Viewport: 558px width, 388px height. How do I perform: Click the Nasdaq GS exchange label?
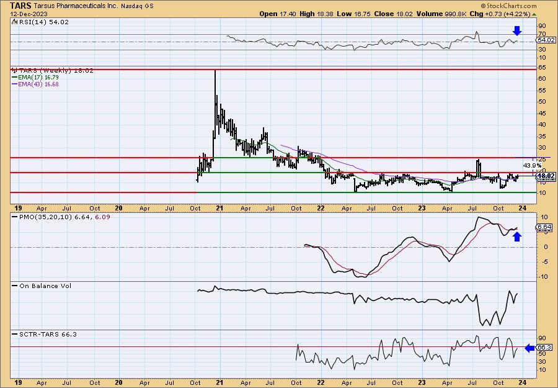pyautogui.click(x=137, y=6)
